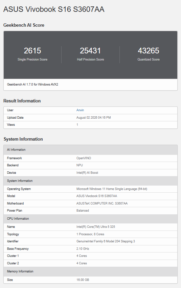Click the Upload Date row label
The width and height of the screenshot is (181, 288).
tap(15, 118)
